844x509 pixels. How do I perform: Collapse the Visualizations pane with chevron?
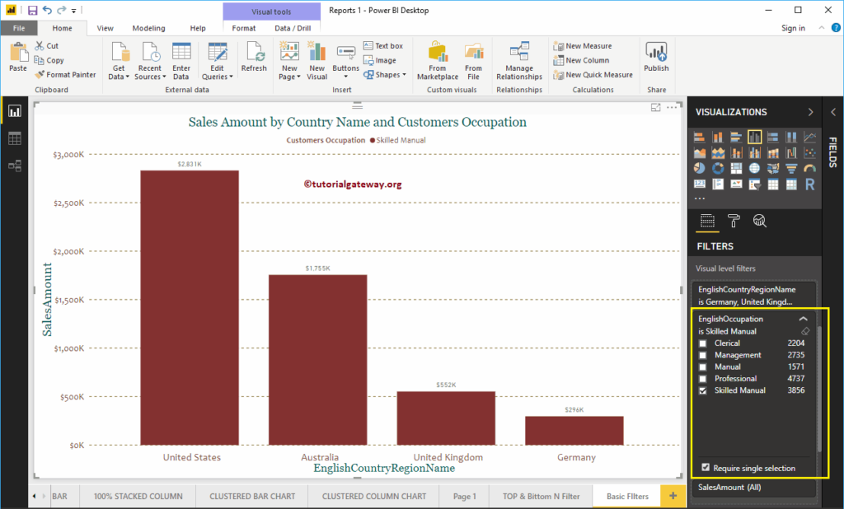tap(810, 112)
